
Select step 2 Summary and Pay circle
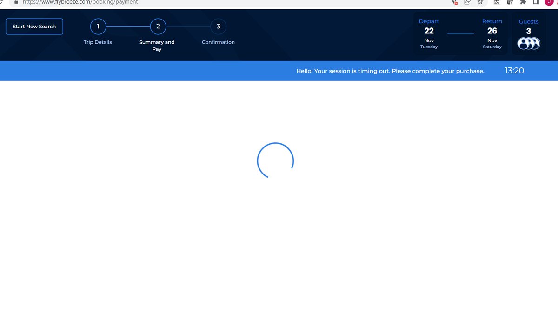point(158,27)
